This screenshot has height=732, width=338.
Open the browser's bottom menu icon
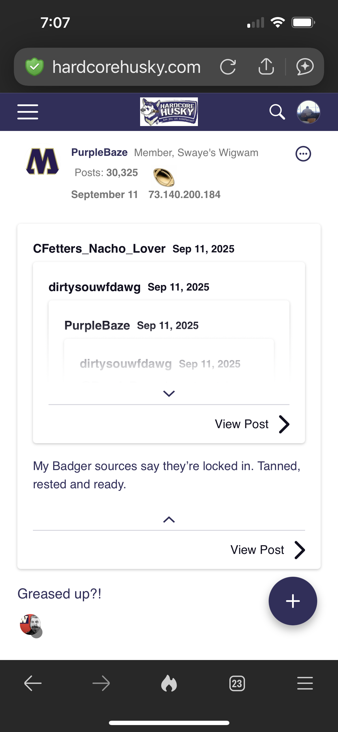[305, 684]
